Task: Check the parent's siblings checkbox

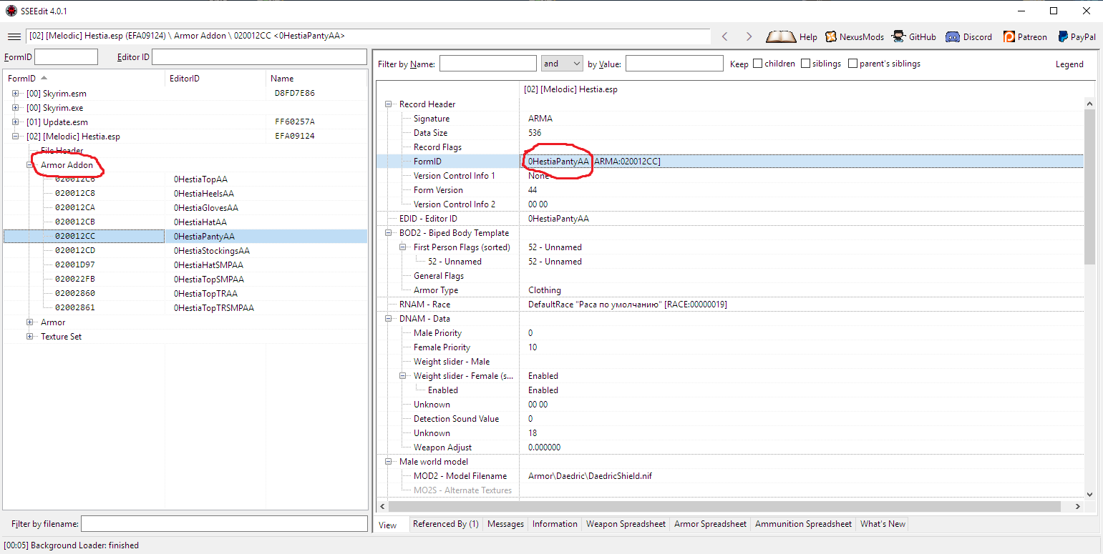Action: [852, 64]
